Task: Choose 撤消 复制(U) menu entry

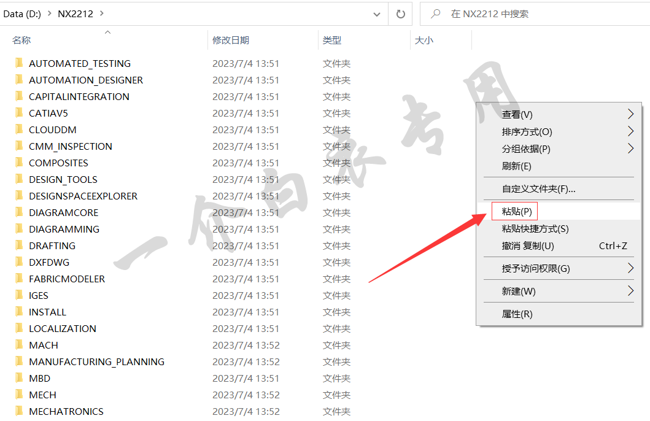Action: coord(559,245)
